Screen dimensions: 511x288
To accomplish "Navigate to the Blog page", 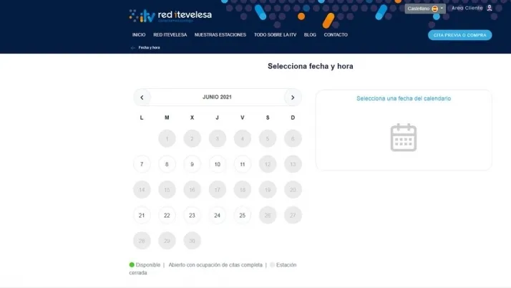I will pyautogui.click(x=310, y=34).
